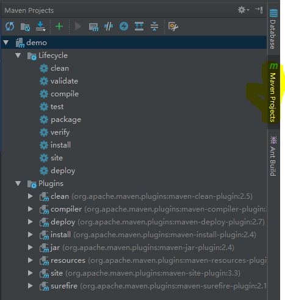
Task: Toggle Maven offline mode
Action: [124, 26]
